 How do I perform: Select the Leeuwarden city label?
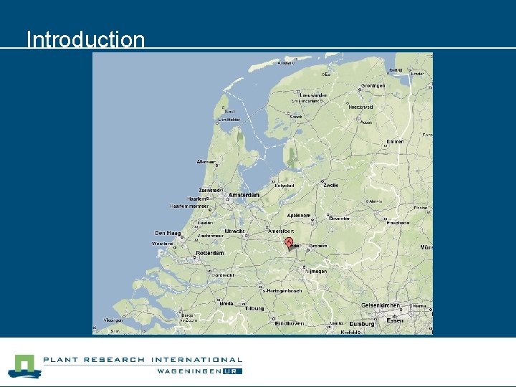[313, 95]
